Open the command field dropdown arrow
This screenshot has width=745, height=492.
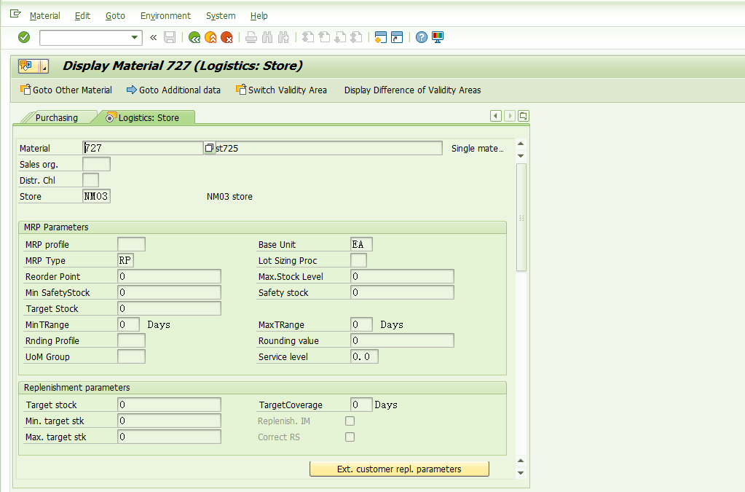[x=135, y=37]
